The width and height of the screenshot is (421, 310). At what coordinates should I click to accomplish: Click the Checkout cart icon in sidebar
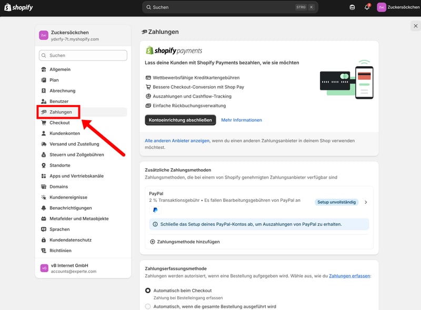(x=44, y=122)
